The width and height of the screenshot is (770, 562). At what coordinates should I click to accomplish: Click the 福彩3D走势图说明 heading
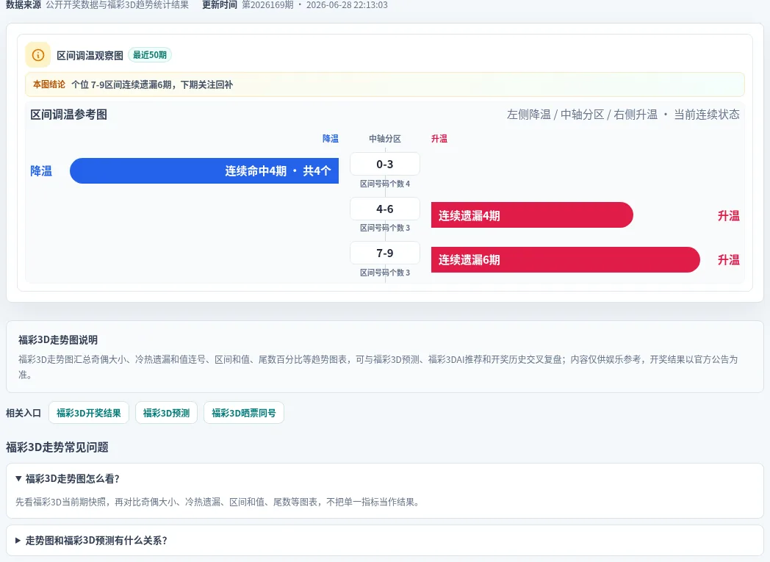coord(58,339)
